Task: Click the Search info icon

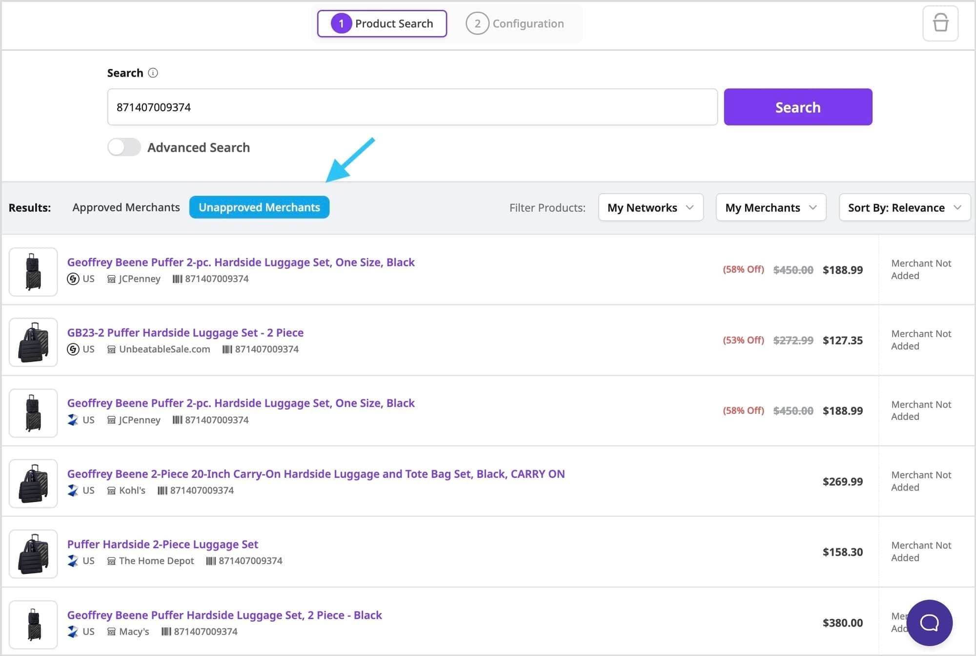Action: pyautogui.click(x=153, y=73)
